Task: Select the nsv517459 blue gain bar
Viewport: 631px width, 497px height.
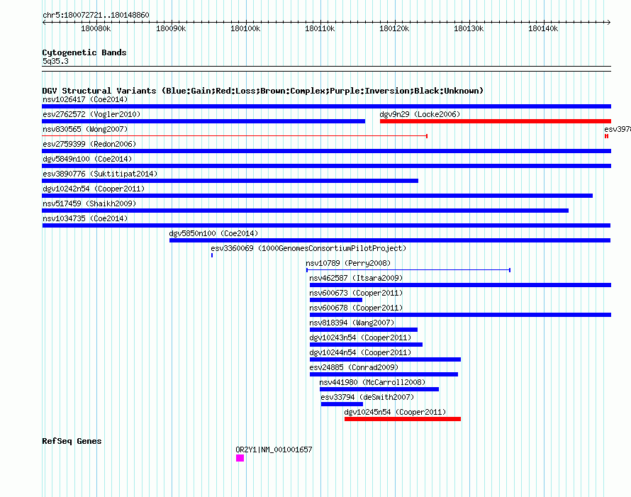Action: (306, 211)
